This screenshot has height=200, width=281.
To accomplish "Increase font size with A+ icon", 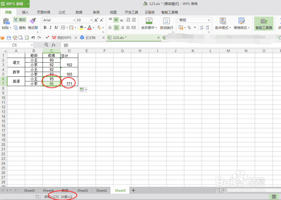I will pyautogui.click(x=96, y=20).
